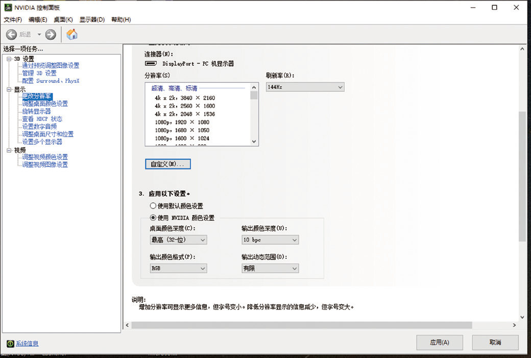Collapse the 视频 tree node
This screenshot has width=531, height=358.
coord(9,150)
